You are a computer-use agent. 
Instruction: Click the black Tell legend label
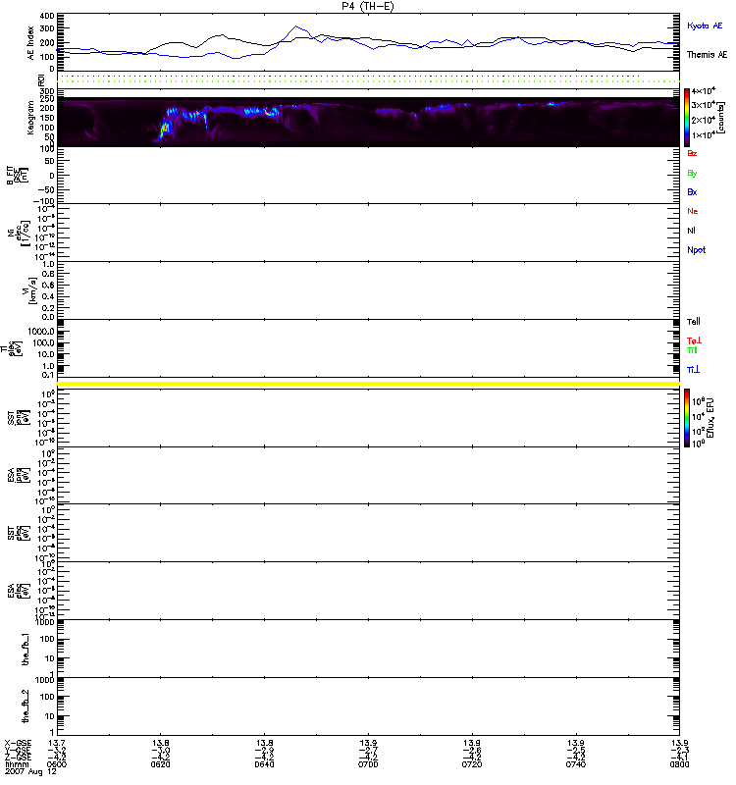694,322
